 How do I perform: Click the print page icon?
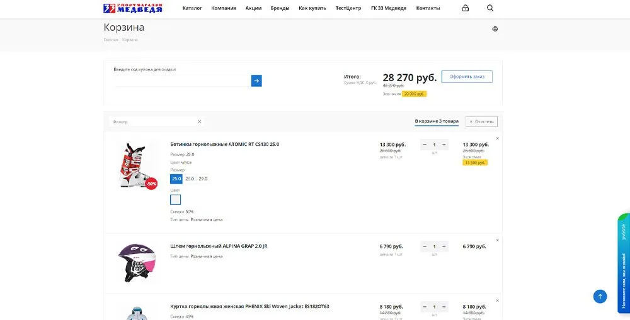coord(495,29)
